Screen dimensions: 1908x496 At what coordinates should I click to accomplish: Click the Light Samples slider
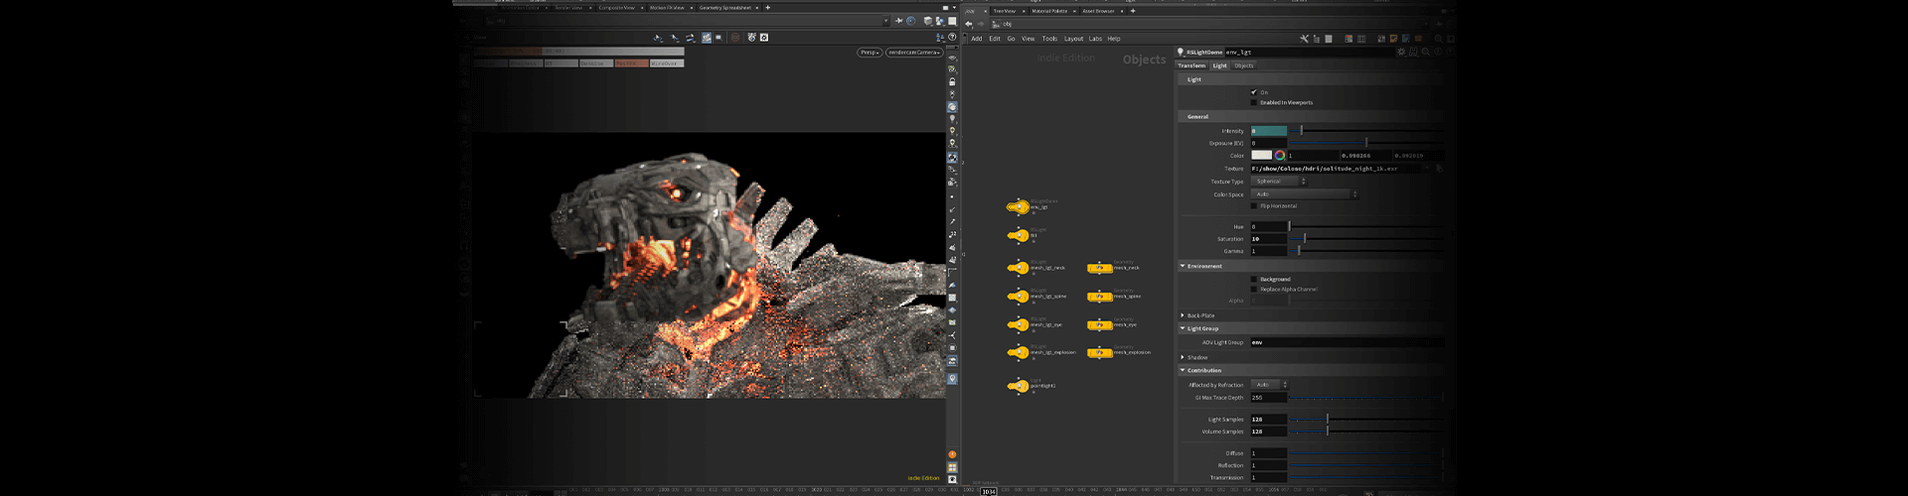pos(1366,420)
